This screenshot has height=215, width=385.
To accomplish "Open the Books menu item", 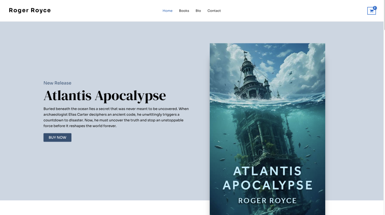I will (184, 11).
